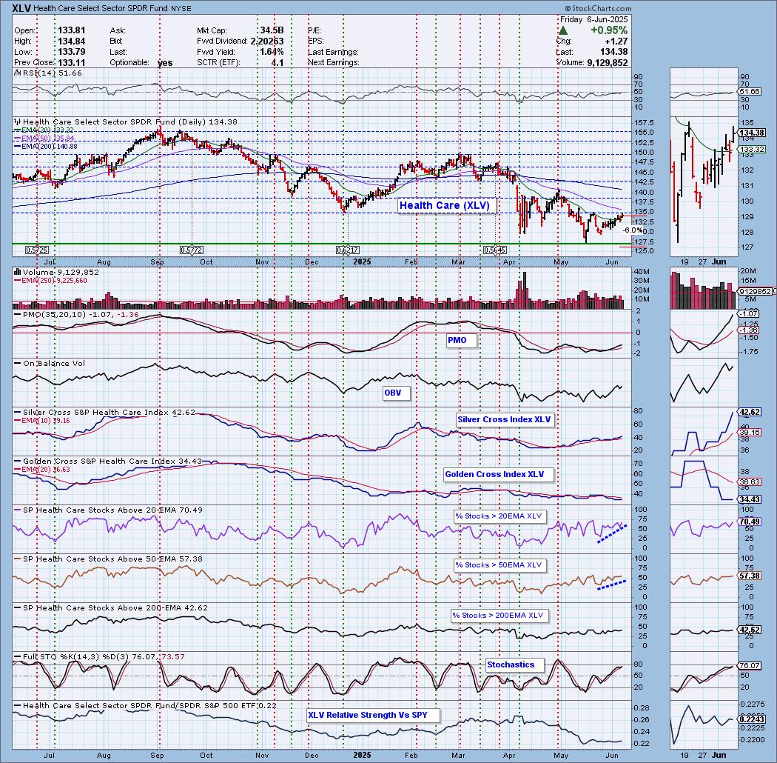Click the 'RSI(14) 51.66' panel label
This screenshot has height=763, width=777.
(x=49, y=73)
